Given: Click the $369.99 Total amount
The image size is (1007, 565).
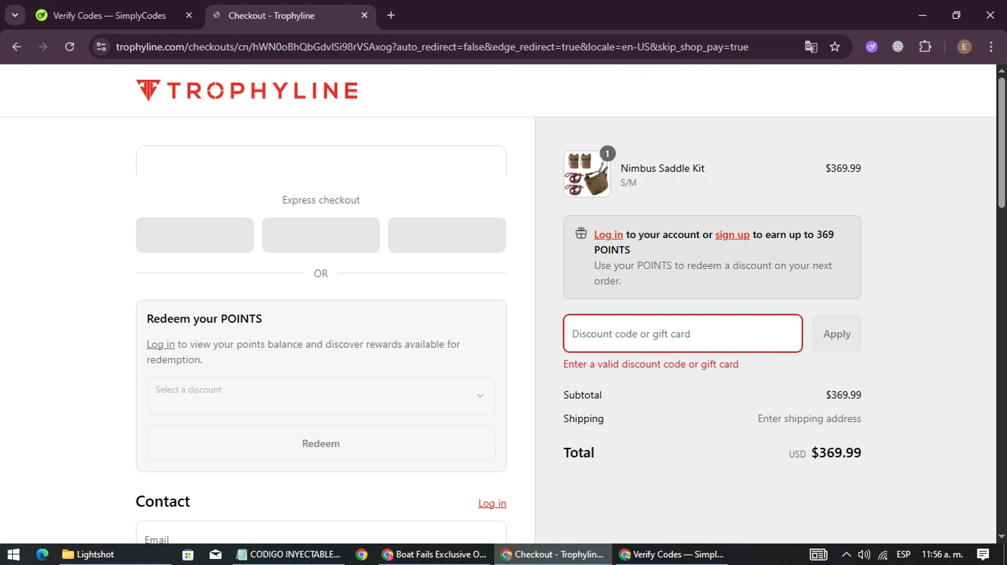Looking at the screenshot, I should [836, 452].
